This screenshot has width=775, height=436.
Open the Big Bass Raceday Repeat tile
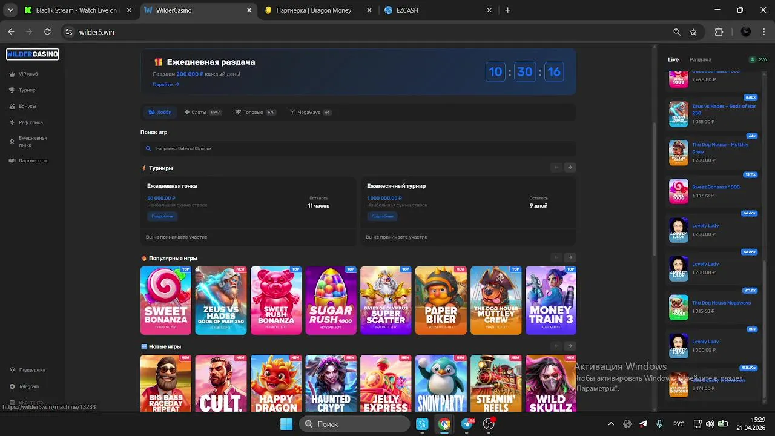coord(166,383)
